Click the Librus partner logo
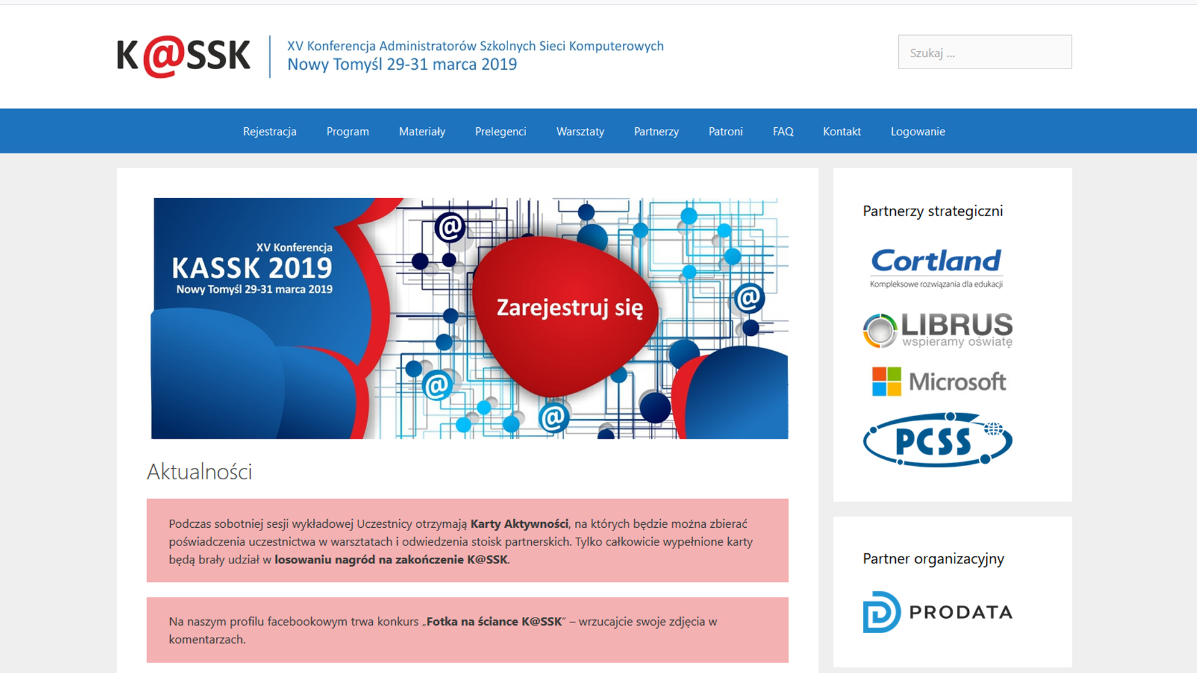The width and height of the screenshot is (1197, 673). pyautogui.click(x=938, y=330)
